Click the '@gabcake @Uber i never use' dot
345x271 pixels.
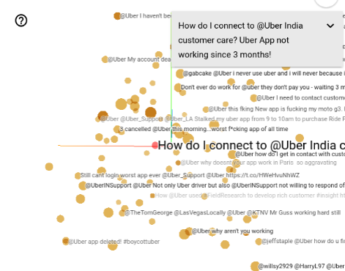coord(180,73)
